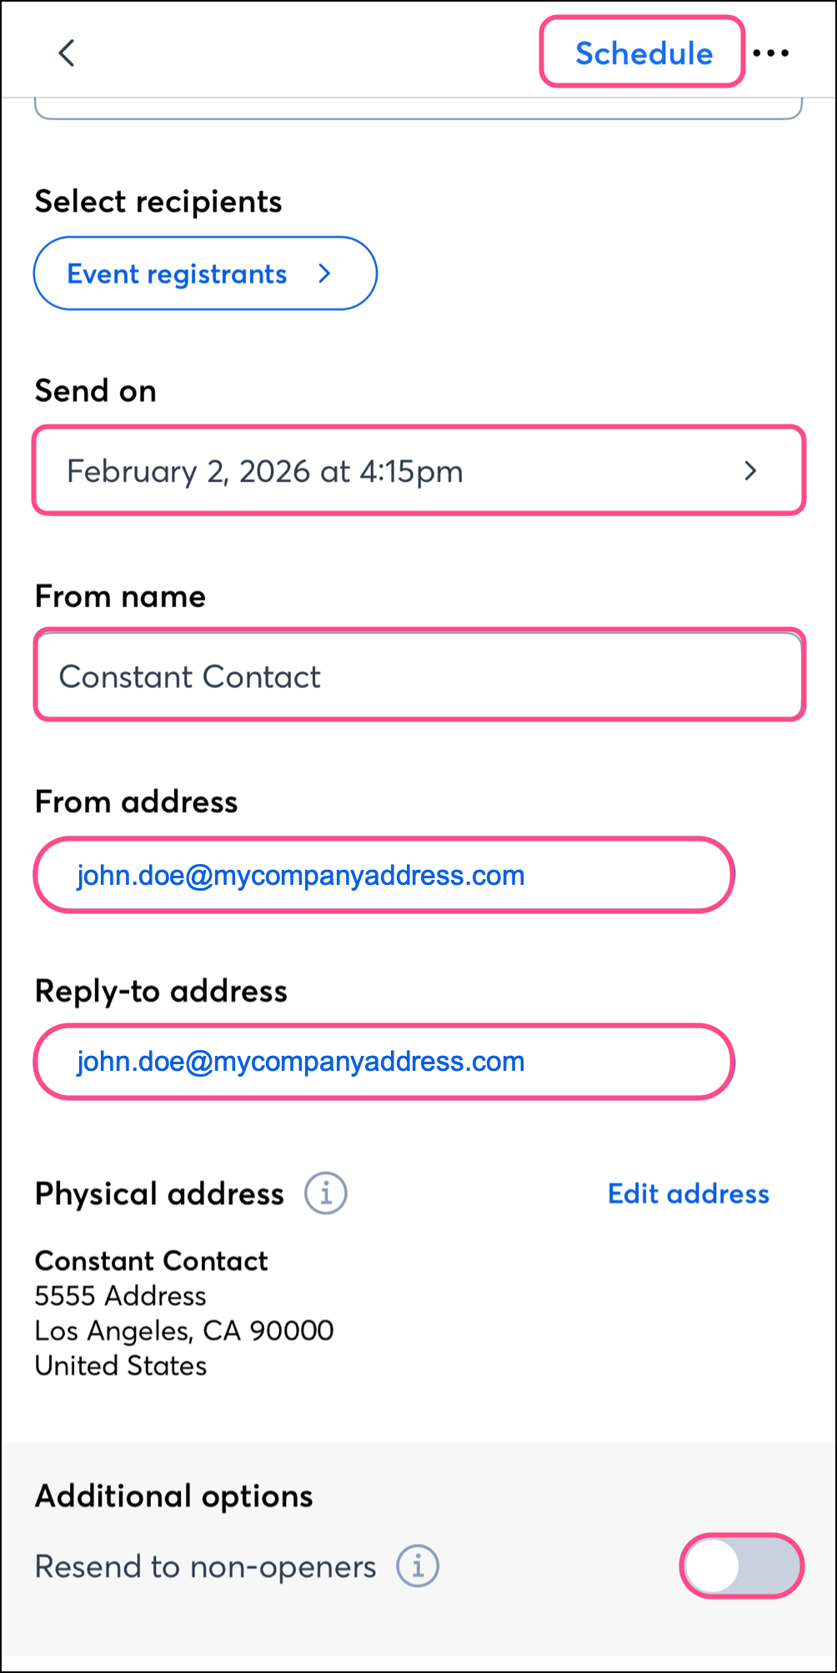Open the three-dot more options menu
The width and height of the screenshot is (837, 1673).
click(x=770, y=53)
